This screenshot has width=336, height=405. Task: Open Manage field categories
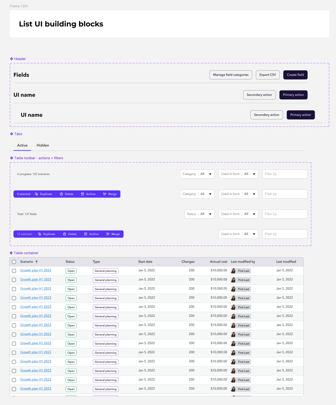point(231,75)
